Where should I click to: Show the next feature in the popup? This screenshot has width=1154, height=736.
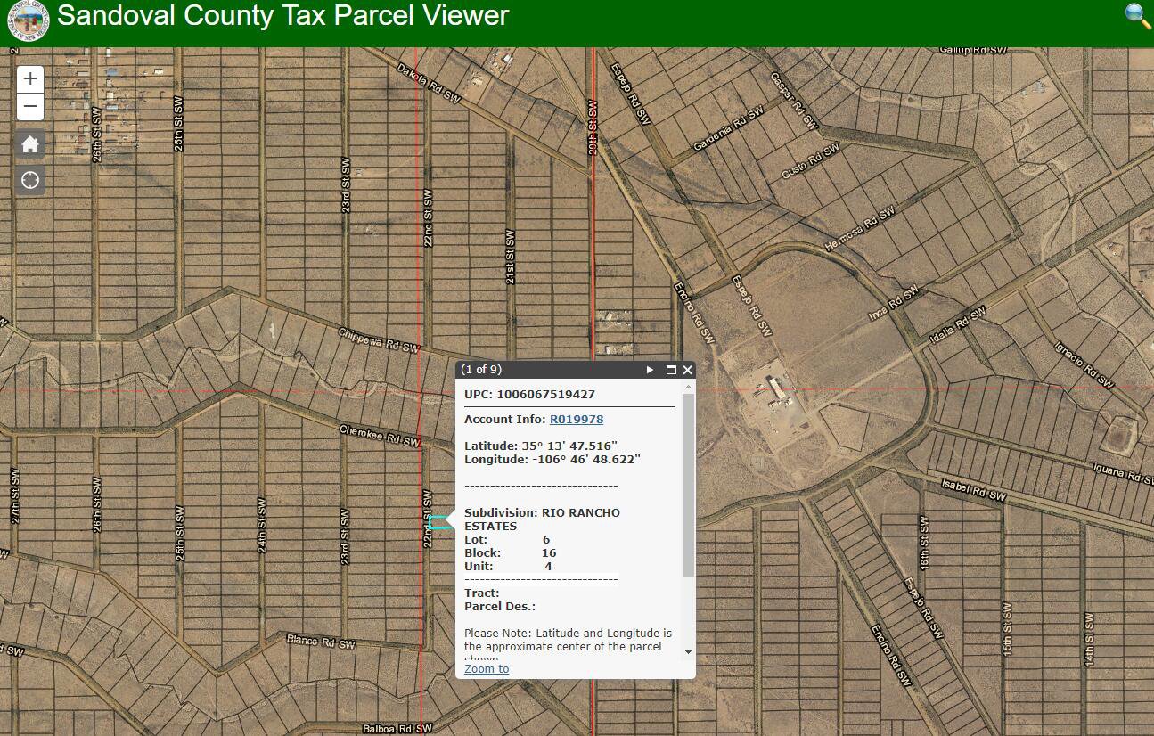coord(651,370)
